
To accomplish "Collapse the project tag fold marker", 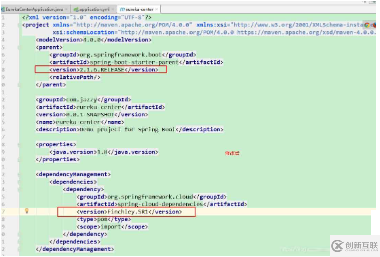I will point(19,25).
